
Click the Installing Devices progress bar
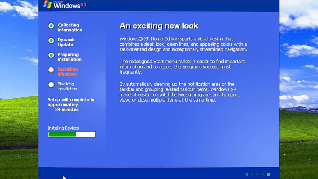[72, 134]
